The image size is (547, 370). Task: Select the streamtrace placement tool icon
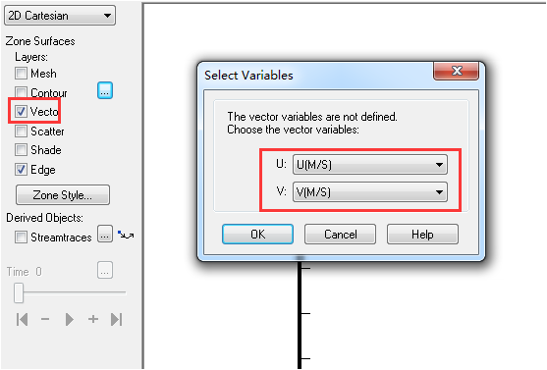tap(126, 235)
